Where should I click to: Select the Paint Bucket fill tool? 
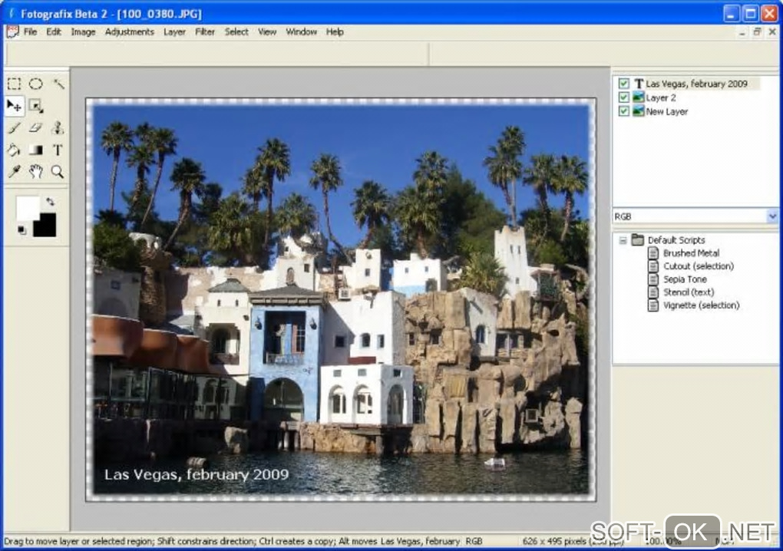[x=14, y=150]
